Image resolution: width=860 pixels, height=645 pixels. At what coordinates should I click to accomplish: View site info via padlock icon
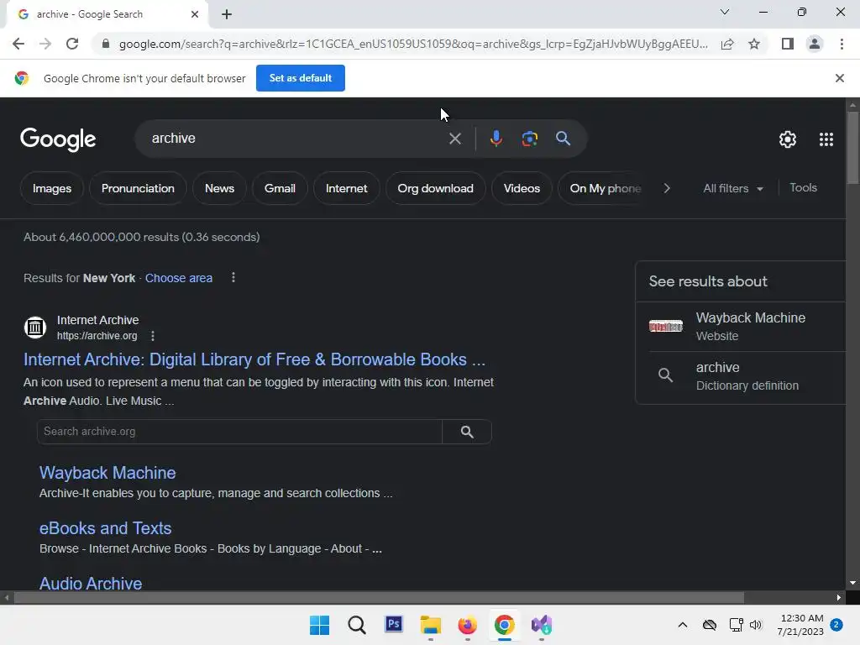(x=105, y=44)
